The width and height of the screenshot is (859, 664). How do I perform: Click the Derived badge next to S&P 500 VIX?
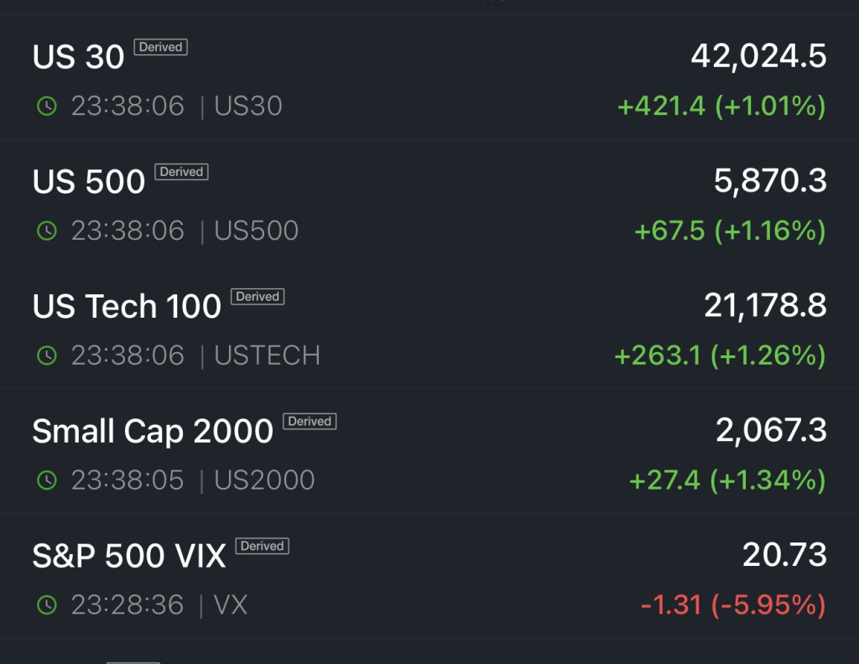point(262,546)
